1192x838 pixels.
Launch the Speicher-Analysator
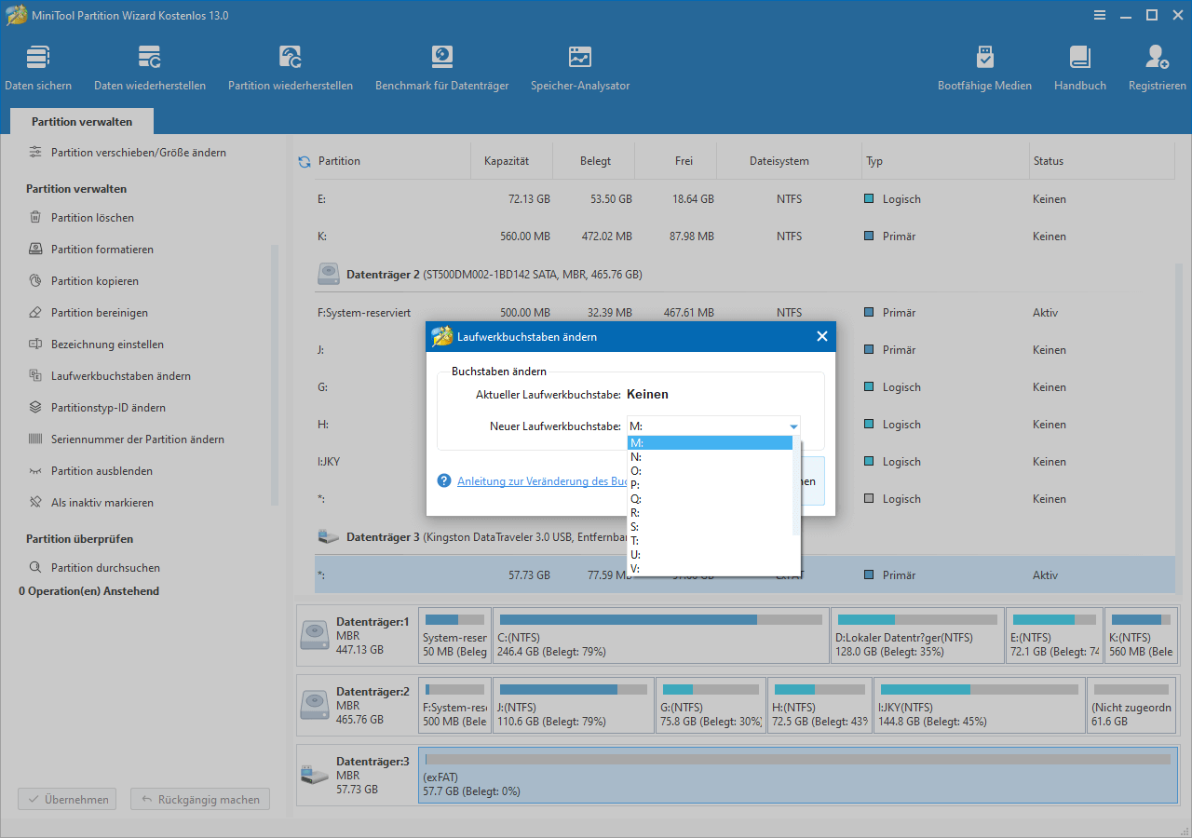coord(579,65)
